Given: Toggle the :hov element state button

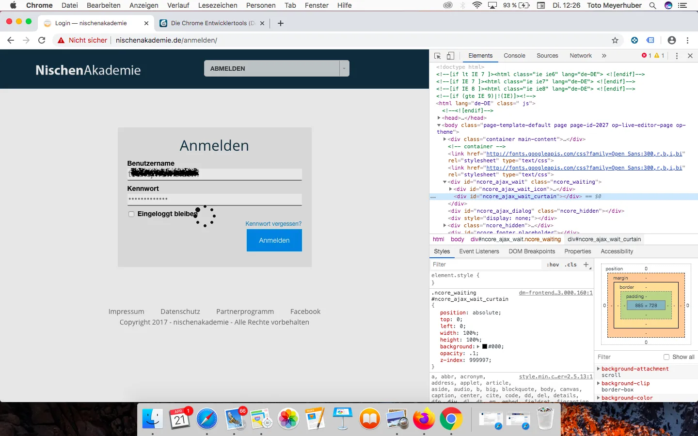Looking at the screenshot, I should click(553, 265).
